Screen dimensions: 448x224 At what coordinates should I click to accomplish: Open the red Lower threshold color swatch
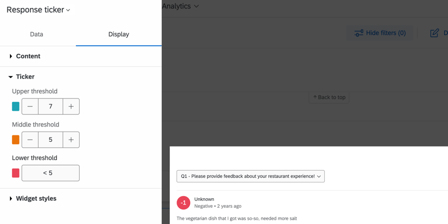(x=16, y=173)
